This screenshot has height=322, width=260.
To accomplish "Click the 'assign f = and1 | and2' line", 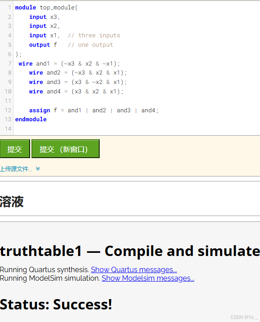I will tap(94, 110).
